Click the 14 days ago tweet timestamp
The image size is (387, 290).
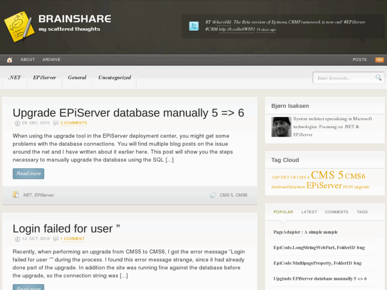266,29
